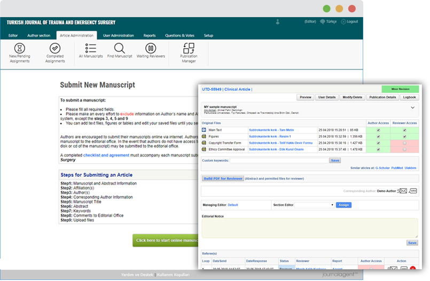Screen dimensions: 430x281
Task: Open Completed Assignments checkmark icon
Action: click(x=55, y=49)
